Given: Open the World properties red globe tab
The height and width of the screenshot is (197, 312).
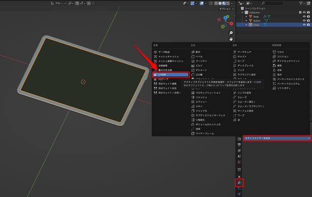Looking at the screenshot, I should coord(239,162).
